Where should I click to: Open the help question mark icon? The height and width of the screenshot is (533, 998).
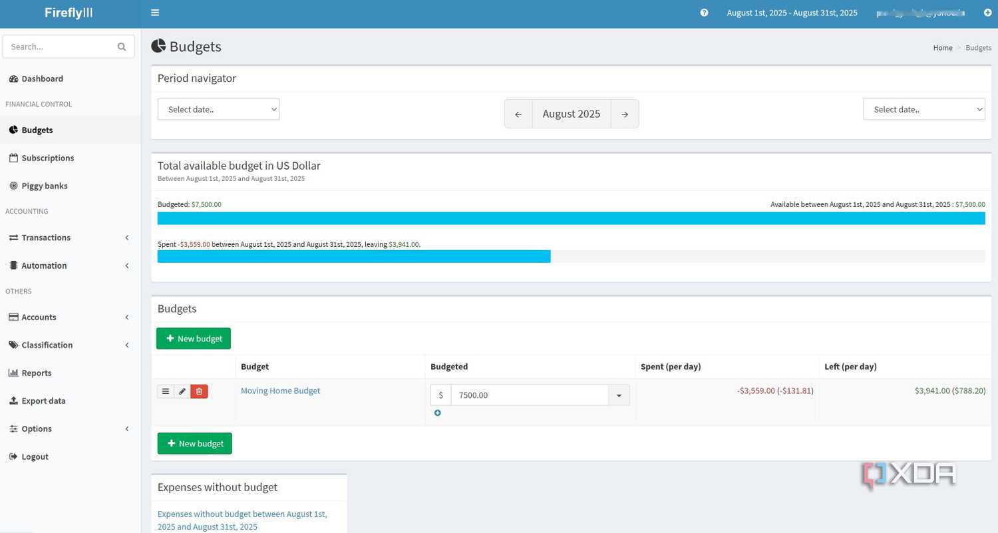[704, 13]
